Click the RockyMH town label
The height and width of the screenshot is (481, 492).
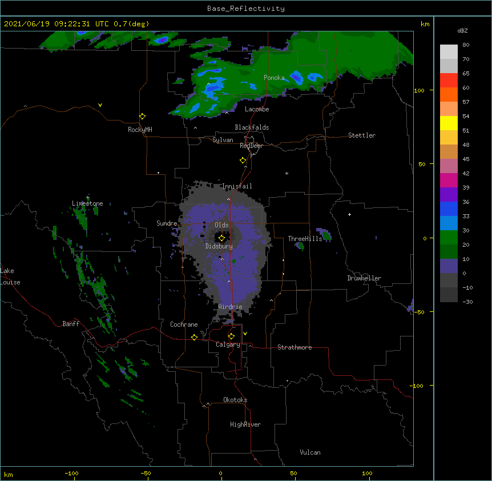click(140, 130)
